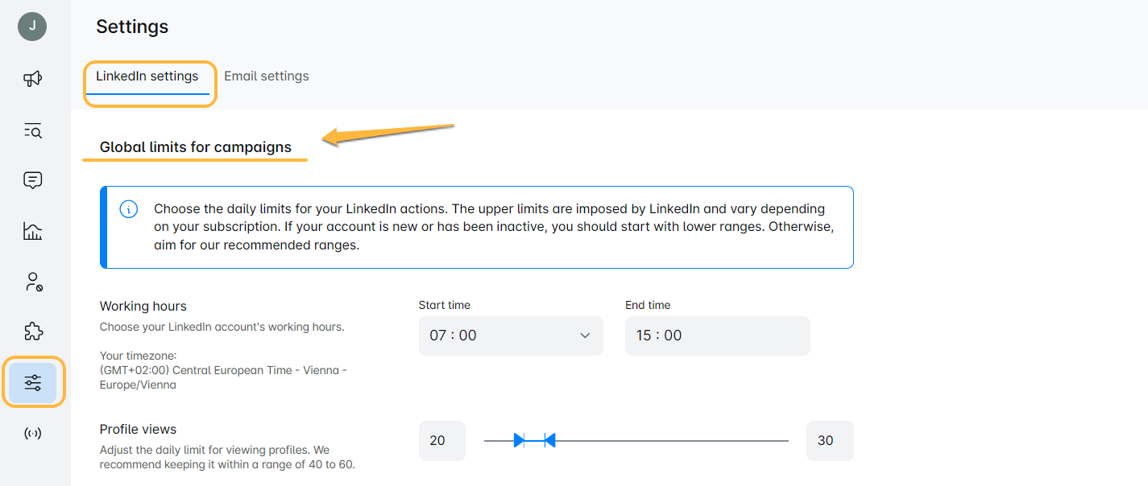1148x486 pixels.
Task: Open the End time selector
Action: pos(717,336)
